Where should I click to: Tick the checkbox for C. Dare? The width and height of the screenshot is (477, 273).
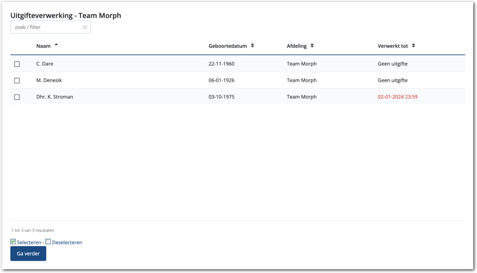coord(17,64)
